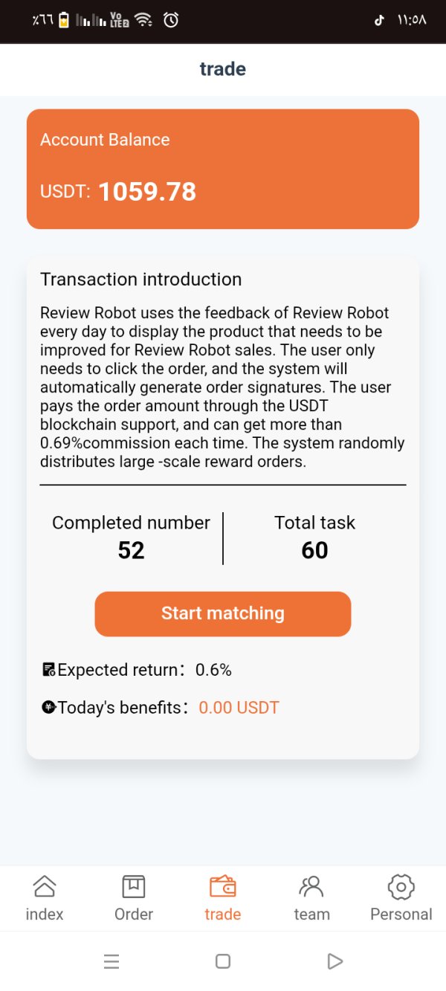Tap the TikTok status bar icon

379,21
